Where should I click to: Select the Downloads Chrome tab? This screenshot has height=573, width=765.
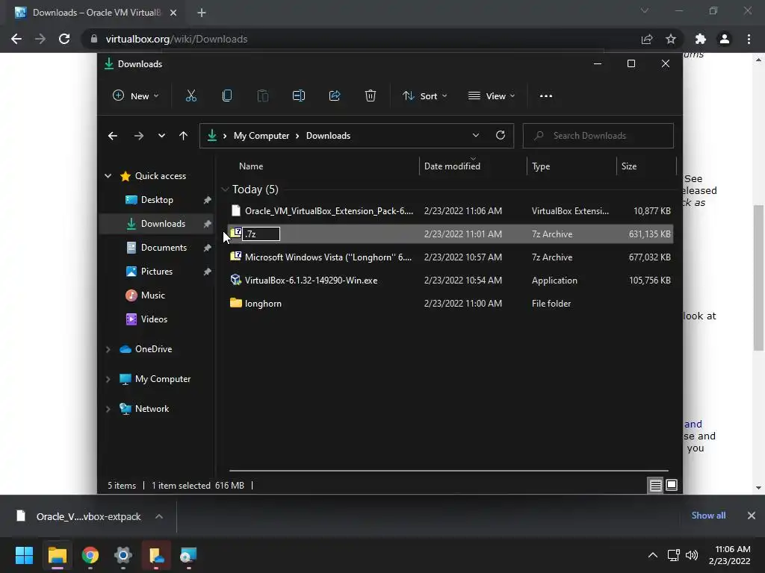96,13
